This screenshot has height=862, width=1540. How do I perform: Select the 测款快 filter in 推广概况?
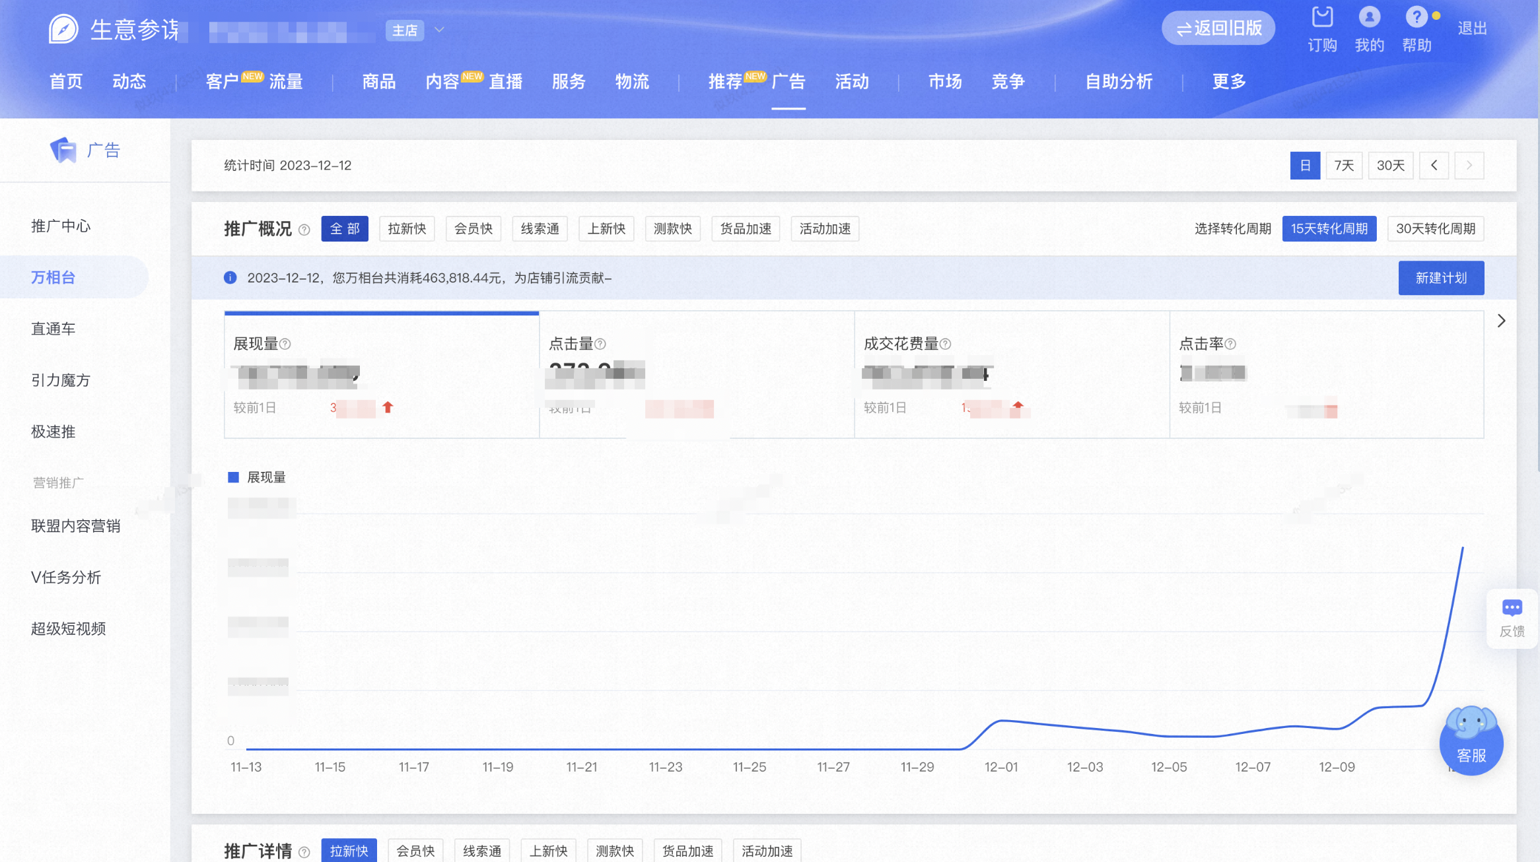(673, 228)
